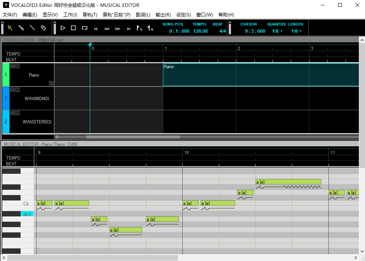
Task: Click the SONG POS. value
Action: (x=179, y=31)
